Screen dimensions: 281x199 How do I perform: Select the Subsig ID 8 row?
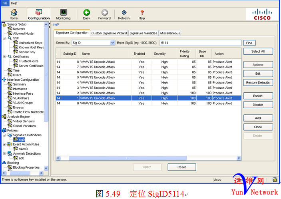click(149, 62)
